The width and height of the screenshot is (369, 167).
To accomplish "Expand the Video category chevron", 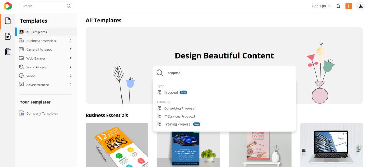I will 71,76.
